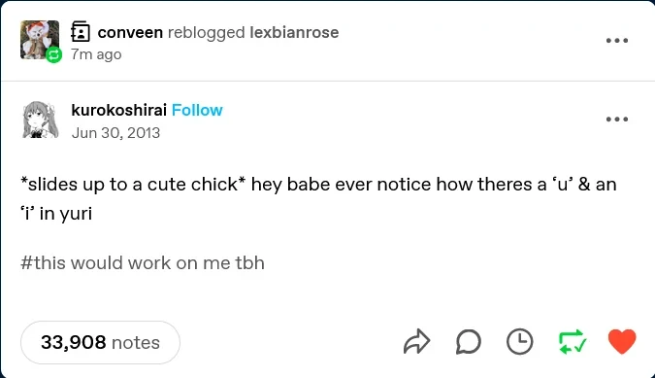This screenshot has width=655, height=378.
Task: Open the kurokoshirai post options menu
Action: pyautogui.click(x=617, y=120)
